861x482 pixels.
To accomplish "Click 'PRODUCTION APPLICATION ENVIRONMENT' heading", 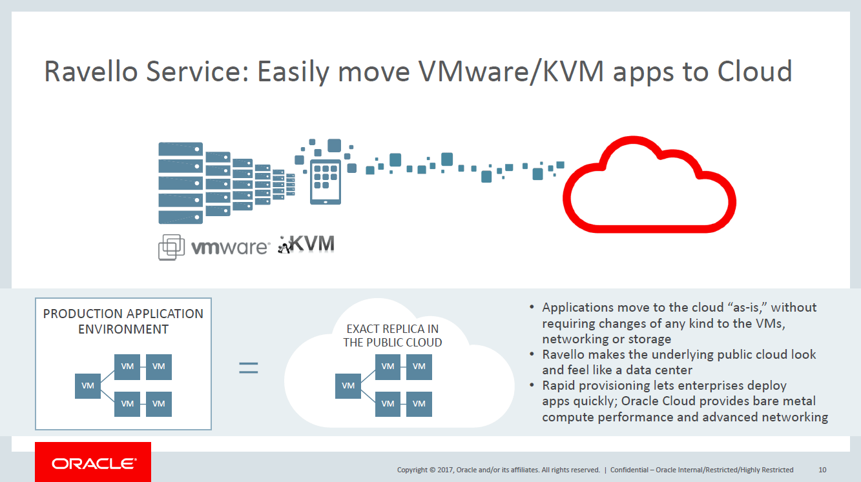I will [x=123, y=321].
